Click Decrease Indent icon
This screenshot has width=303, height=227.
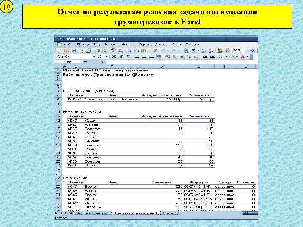(x=205, y=57)
